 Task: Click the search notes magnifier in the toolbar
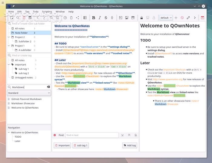18,18
